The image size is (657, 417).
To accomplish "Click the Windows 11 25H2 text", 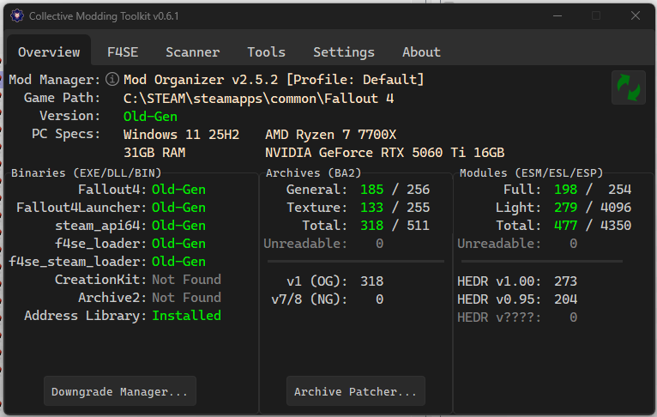I will tap(182, 135).
